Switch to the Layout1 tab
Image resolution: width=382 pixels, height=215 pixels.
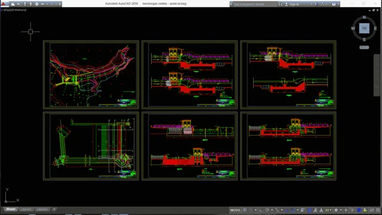click(x=26, y=209)
